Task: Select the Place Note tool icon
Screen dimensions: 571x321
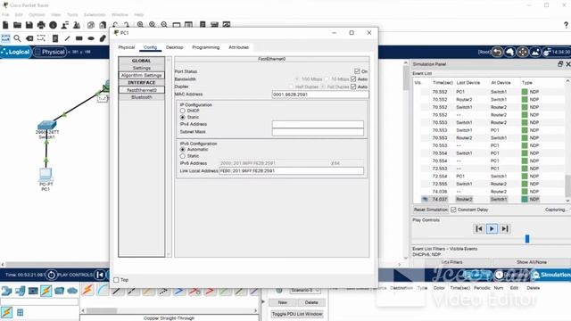Action: [55, 38]
